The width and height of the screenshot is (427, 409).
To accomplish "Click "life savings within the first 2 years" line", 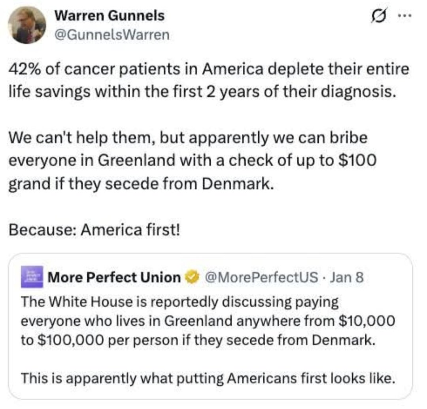I will click(202, 91).
